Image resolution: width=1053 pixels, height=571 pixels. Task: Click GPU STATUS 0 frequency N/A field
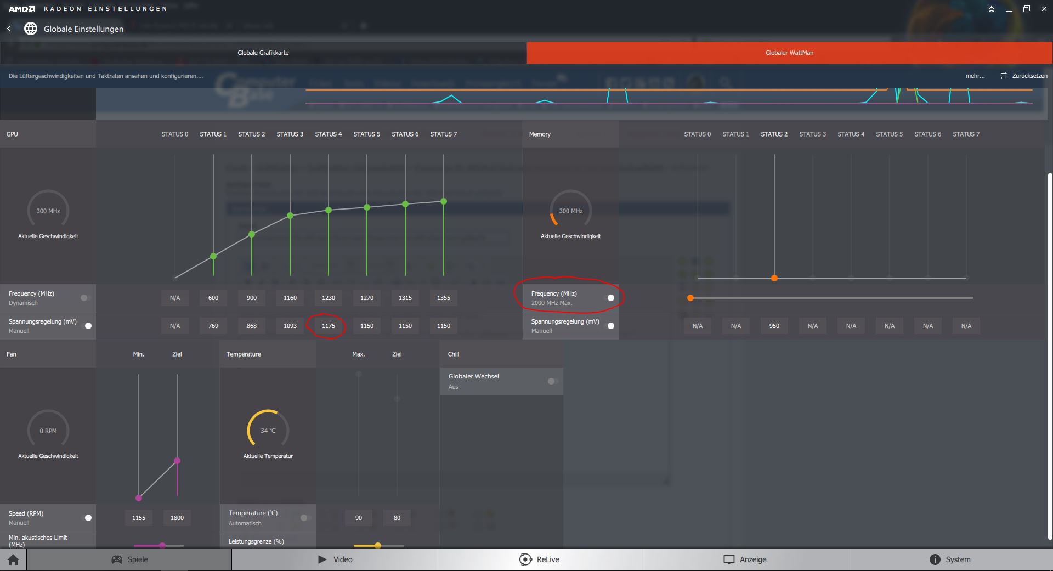(x=175, y=298)
